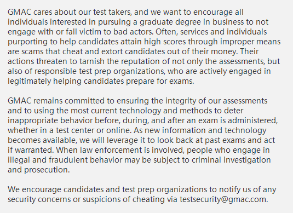Click the word 'legitimately' in first paragraph

(30, 82)
